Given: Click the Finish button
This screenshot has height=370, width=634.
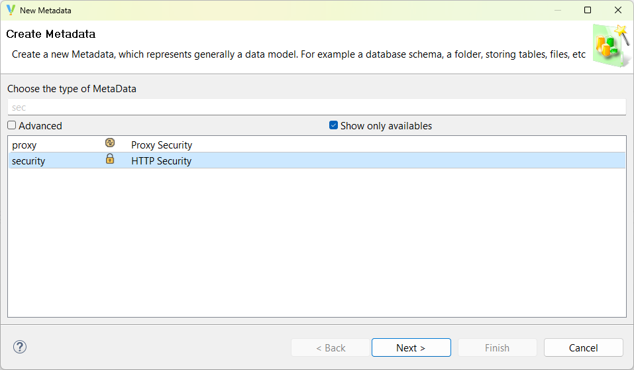Looking at the screenshot, I should coord(497,347).
